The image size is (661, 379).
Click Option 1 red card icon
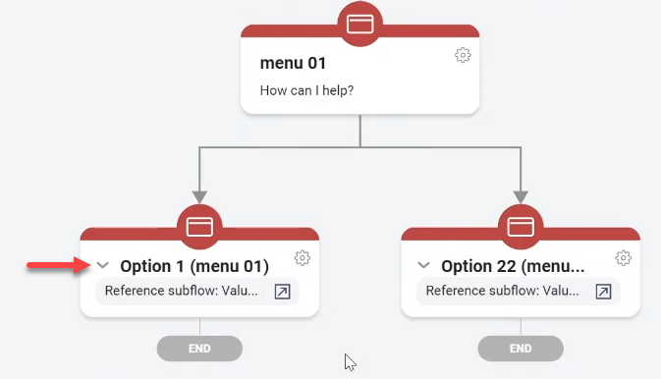pos(199,227)
